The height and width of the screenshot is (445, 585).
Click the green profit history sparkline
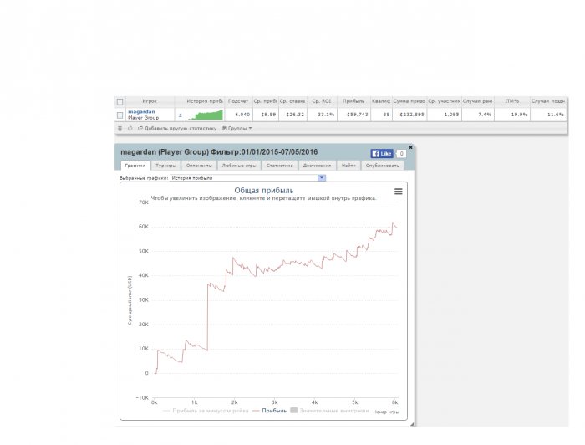tap(205, 115)
